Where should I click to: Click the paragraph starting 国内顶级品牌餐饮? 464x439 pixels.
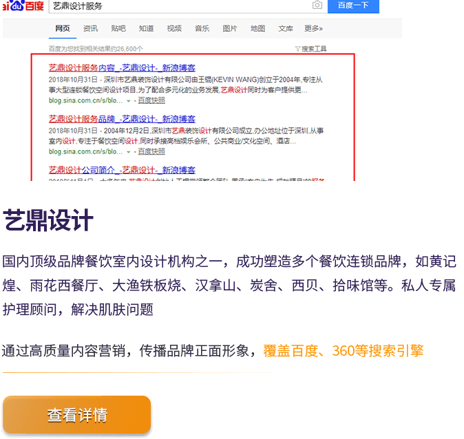(229, 286)
